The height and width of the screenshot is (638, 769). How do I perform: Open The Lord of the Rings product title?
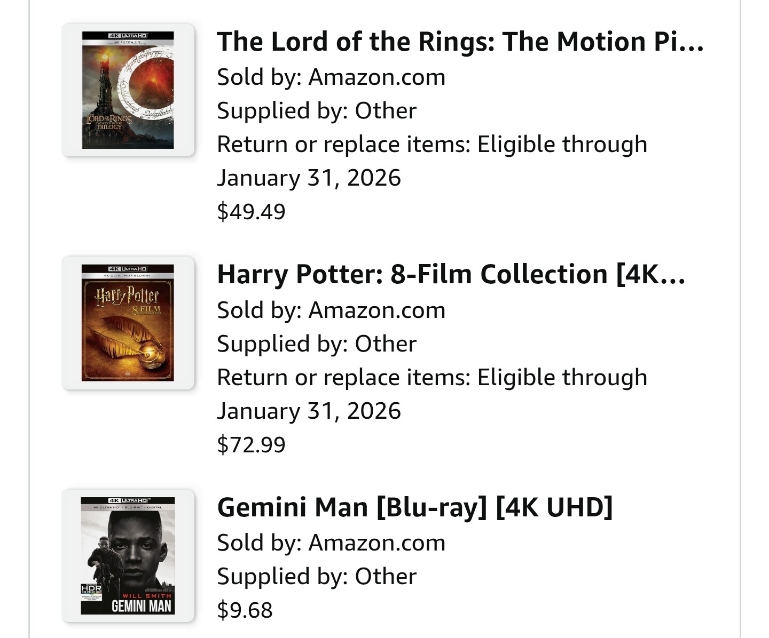pos(460,42)
